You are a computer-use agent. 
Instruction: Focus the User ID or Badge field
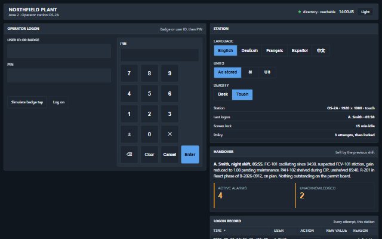[x=59, y=51]
